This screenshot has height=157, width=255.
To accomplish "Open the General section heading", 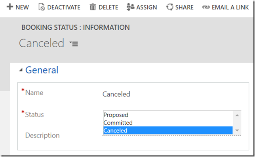I will tap(42, 70).
